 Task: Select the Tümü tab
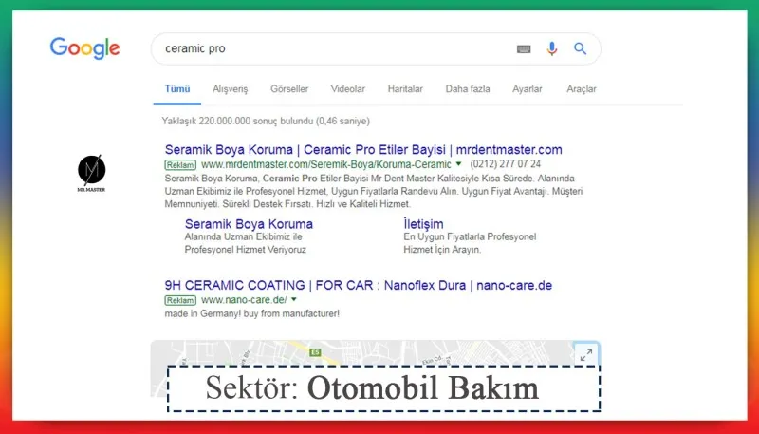click(x=177, y=89)
